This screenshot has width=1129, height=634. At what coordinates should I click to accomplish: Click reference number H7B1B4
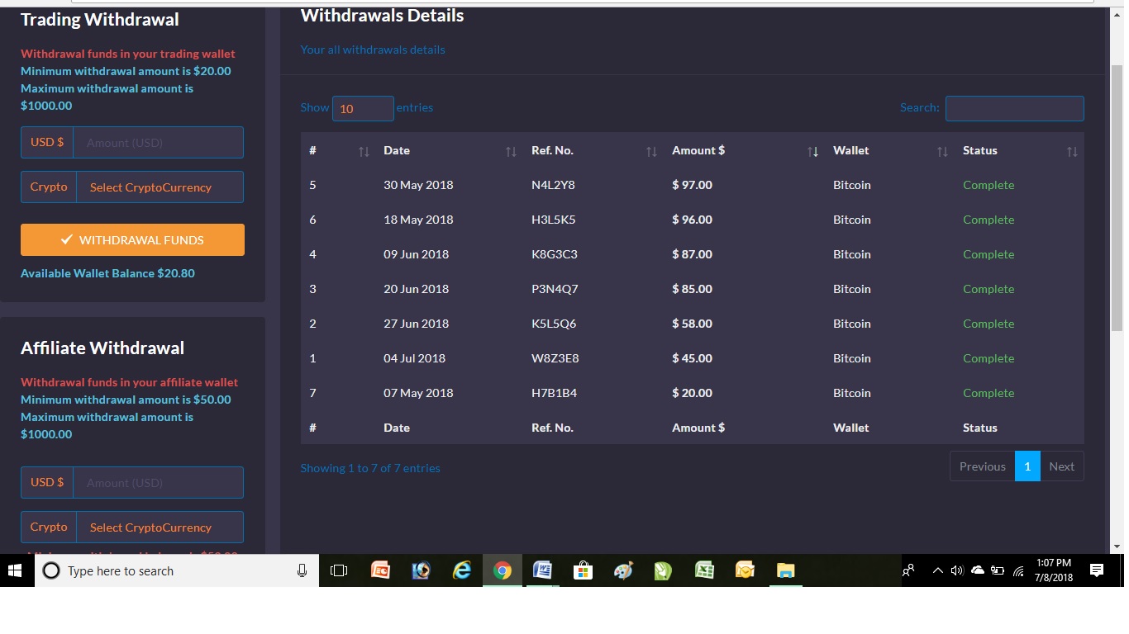(554, 393)
